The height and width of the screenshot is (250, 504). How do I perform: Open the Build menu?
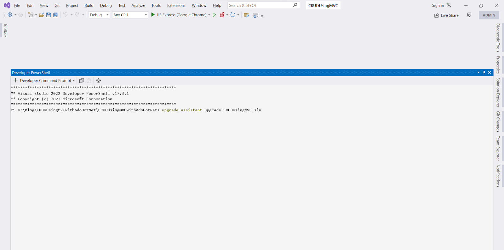pyautogui.click(x=89, y=5)
